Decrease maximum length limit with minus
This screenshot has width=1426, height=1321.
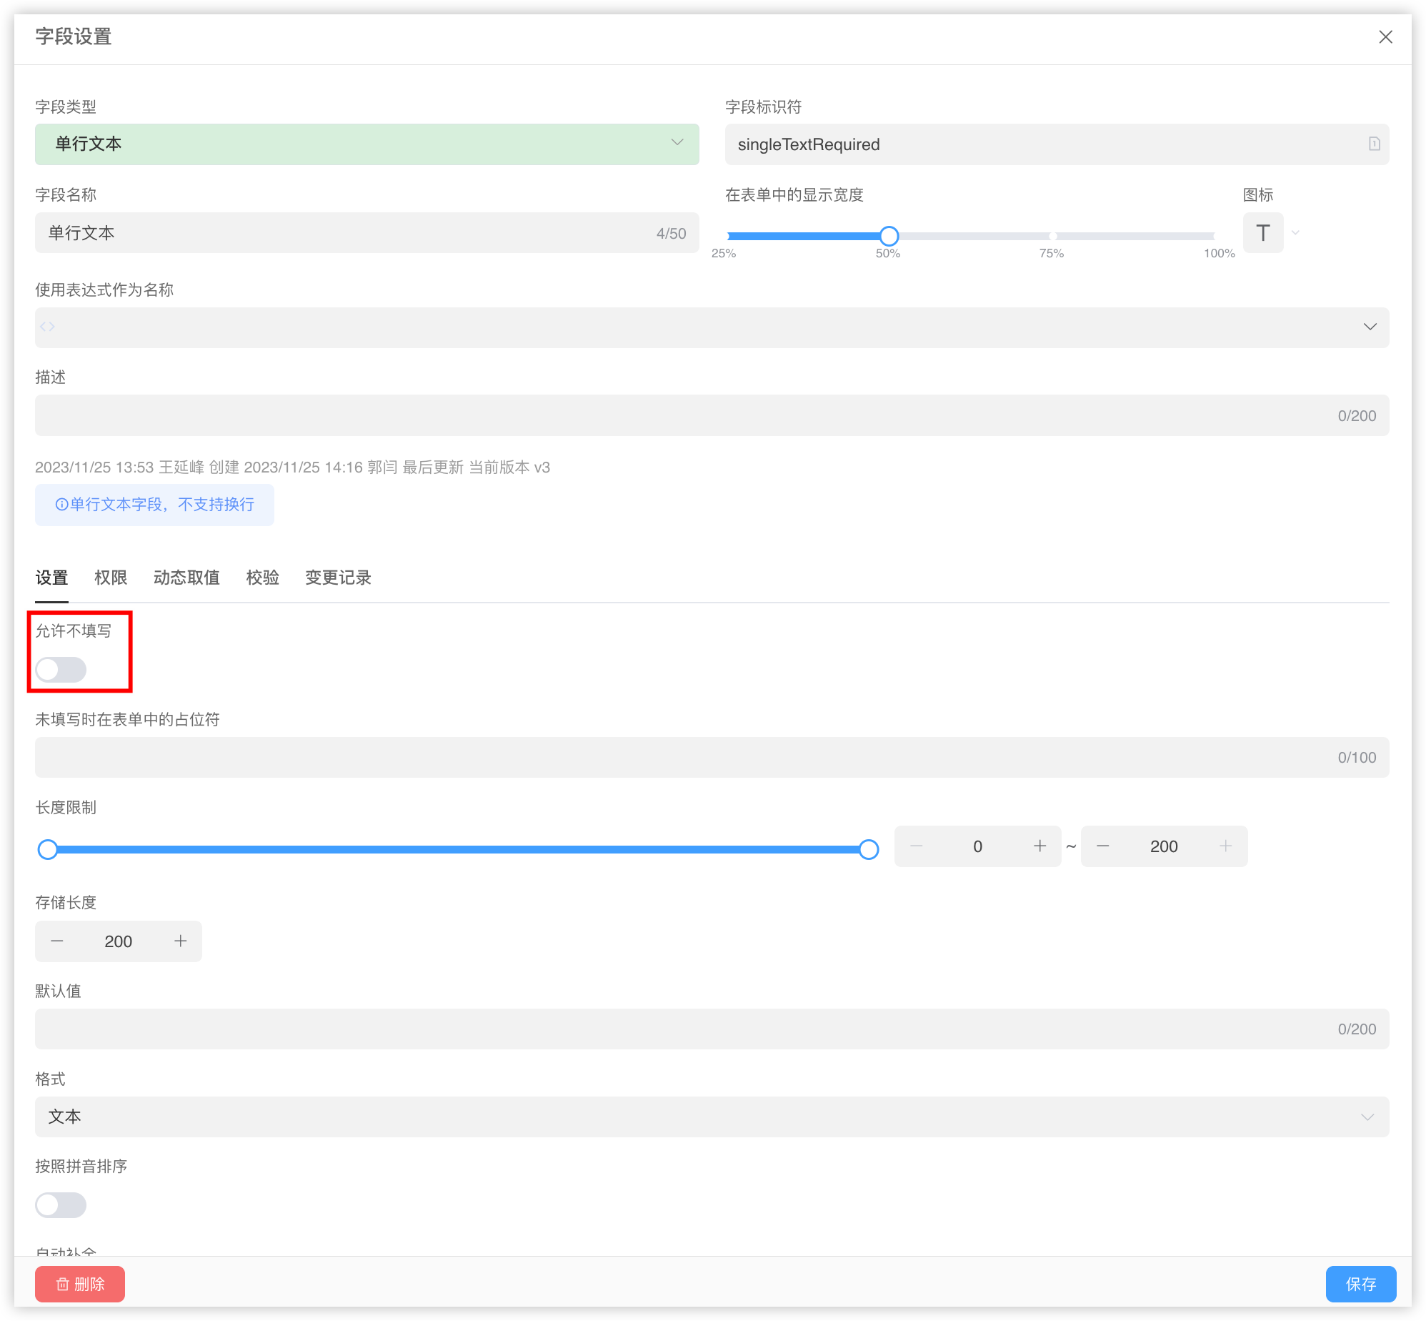(x=1102, y=846)
